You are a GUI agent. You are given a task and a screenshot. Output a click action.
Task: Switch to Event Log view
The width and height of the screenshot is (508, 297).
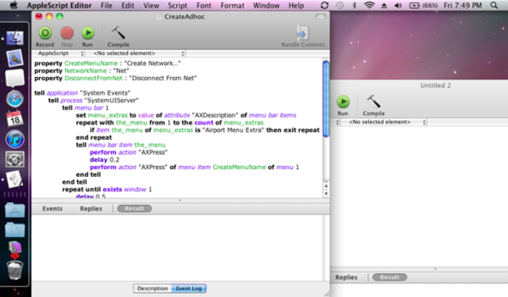pos(189,288)
